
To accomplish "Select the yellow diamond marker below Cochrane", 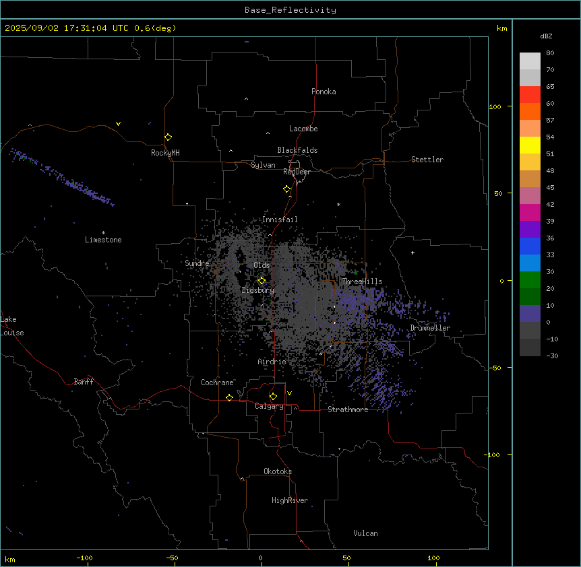I will [x=229, y=397].
